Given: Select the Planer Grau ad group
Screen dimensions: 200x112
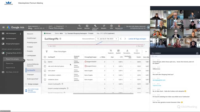Looking at the screenshot, I should click(x=10, y=63).
